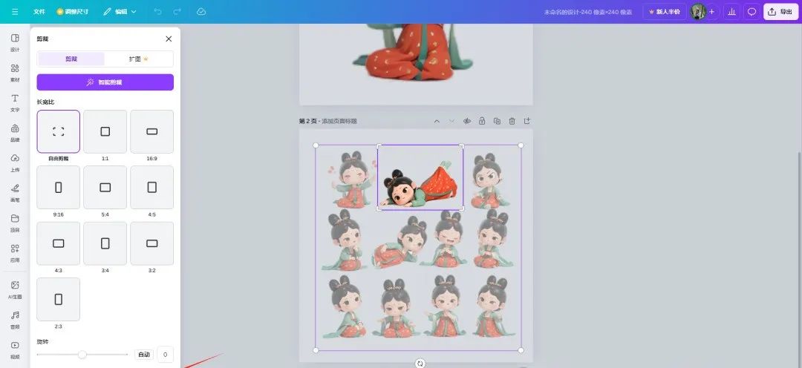Click the cloud save status icon

[201, 11]
